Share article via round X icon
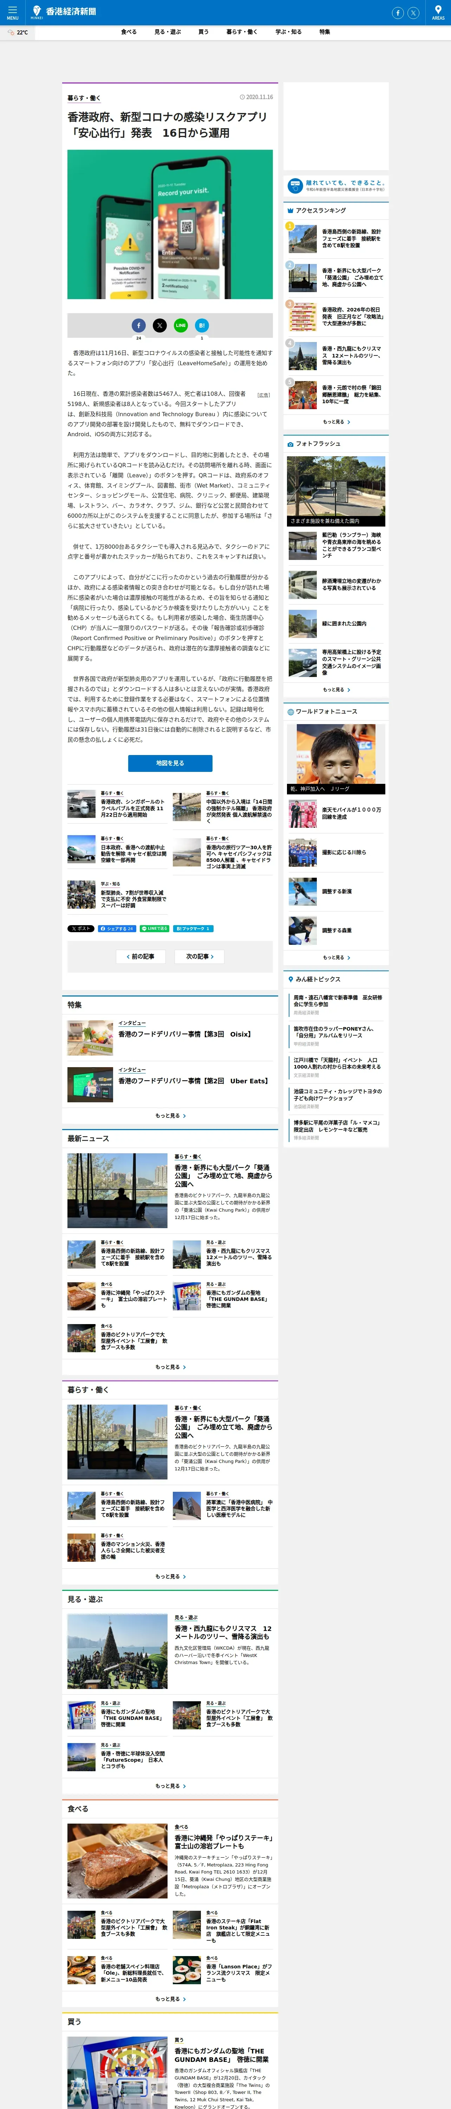The width and height of the screenshot is (451, 2109). pyautogui.click(x=159, y=325)
